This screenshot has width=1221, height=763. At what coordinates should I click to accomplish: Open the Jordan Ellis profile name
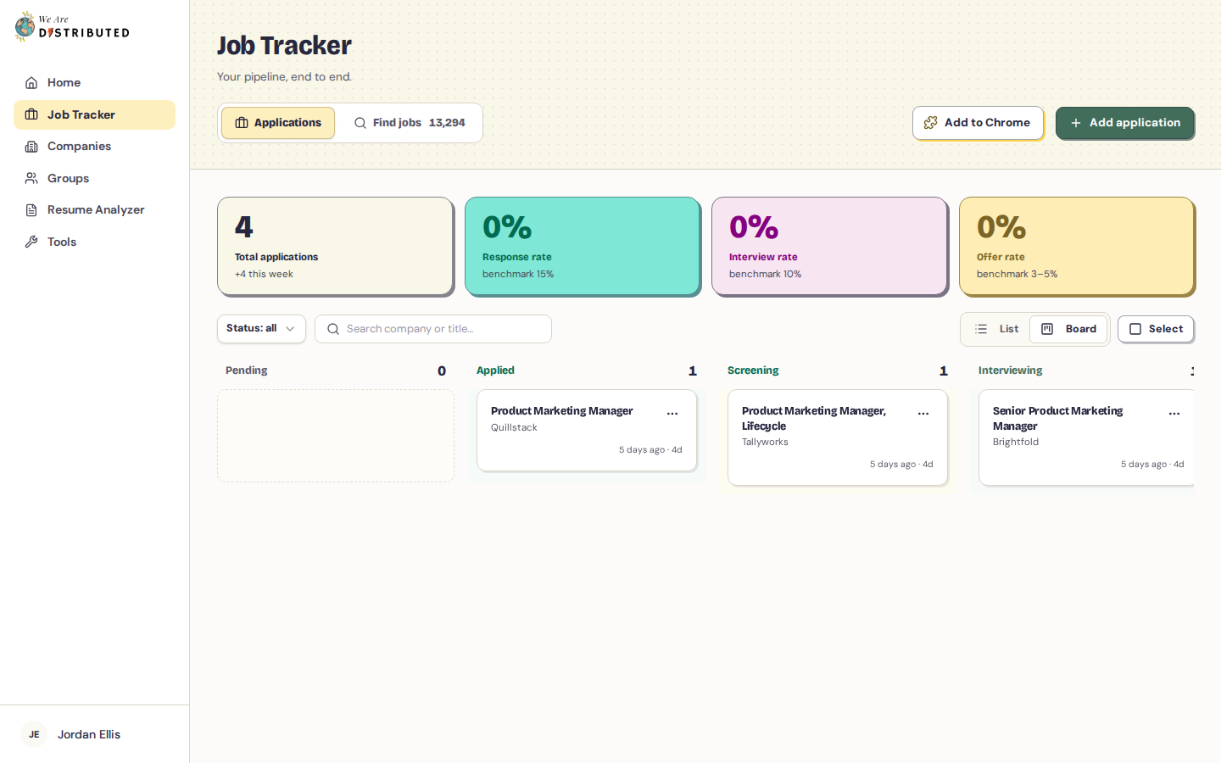89,734
